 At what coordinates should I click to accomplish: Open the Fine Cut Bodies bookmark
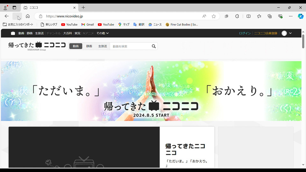[x=182, y=25]
